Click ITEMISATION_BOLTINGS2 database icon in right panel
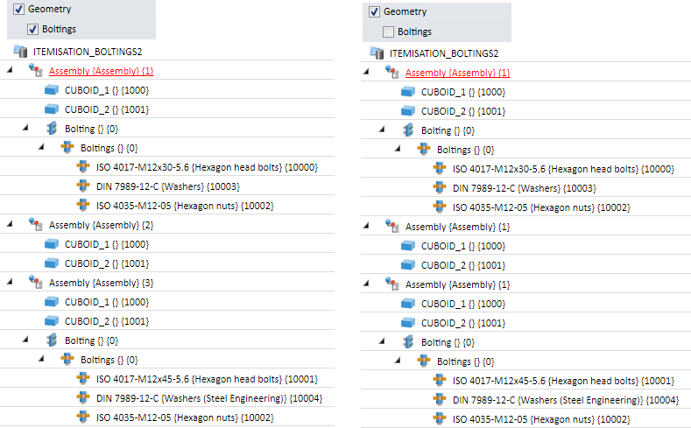The height and width of the screenshot is (428, 691). coord(377,53)
